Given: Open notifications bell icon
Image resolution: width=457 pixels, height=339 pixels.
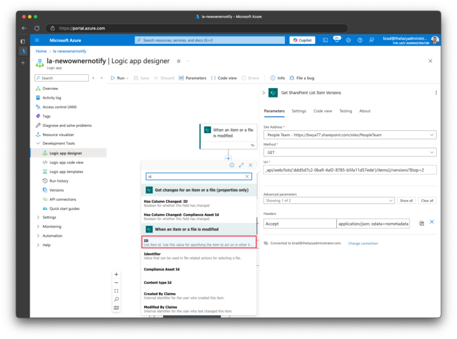Looking at the screenshot, I should (x=337, y=40).
